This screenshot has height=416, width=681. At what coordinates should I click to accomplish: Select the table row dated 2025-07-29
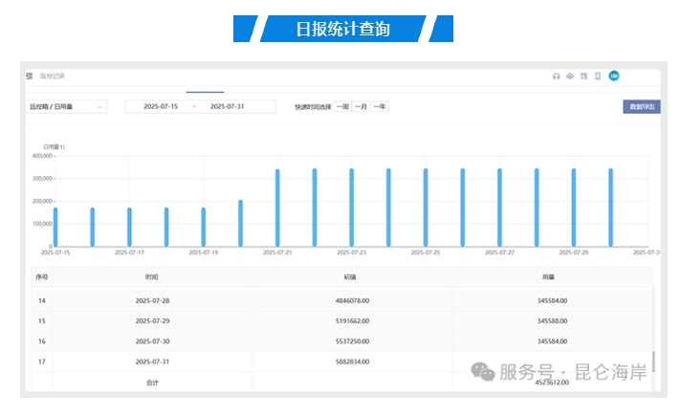click(x=350, y=320)
